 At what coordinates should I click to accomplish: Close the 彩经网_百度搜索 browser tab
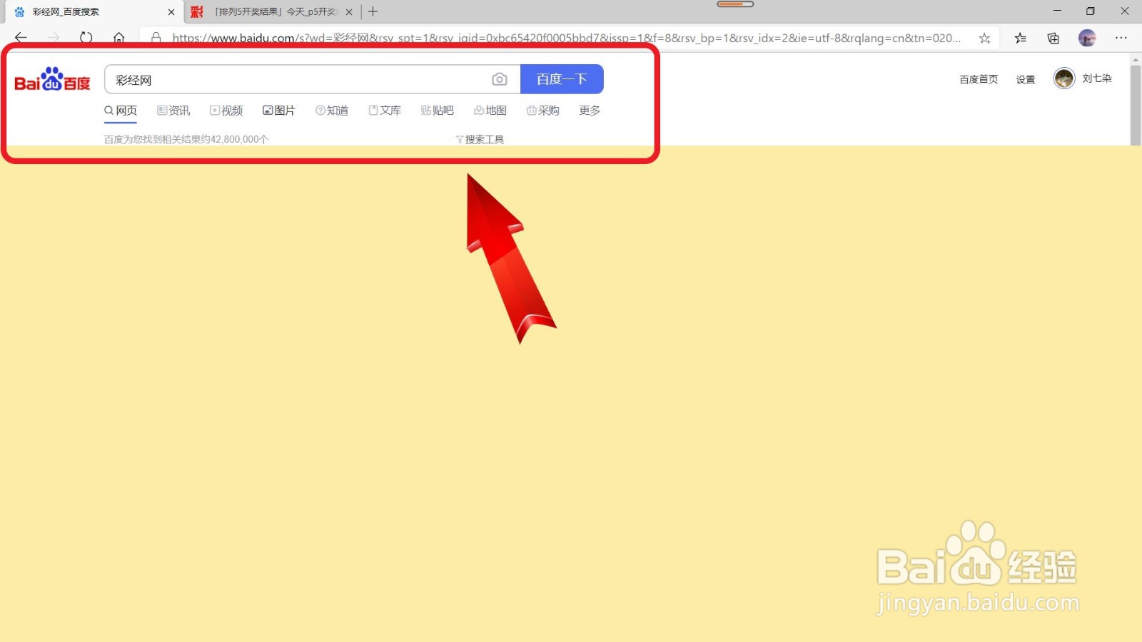[171, 12]
